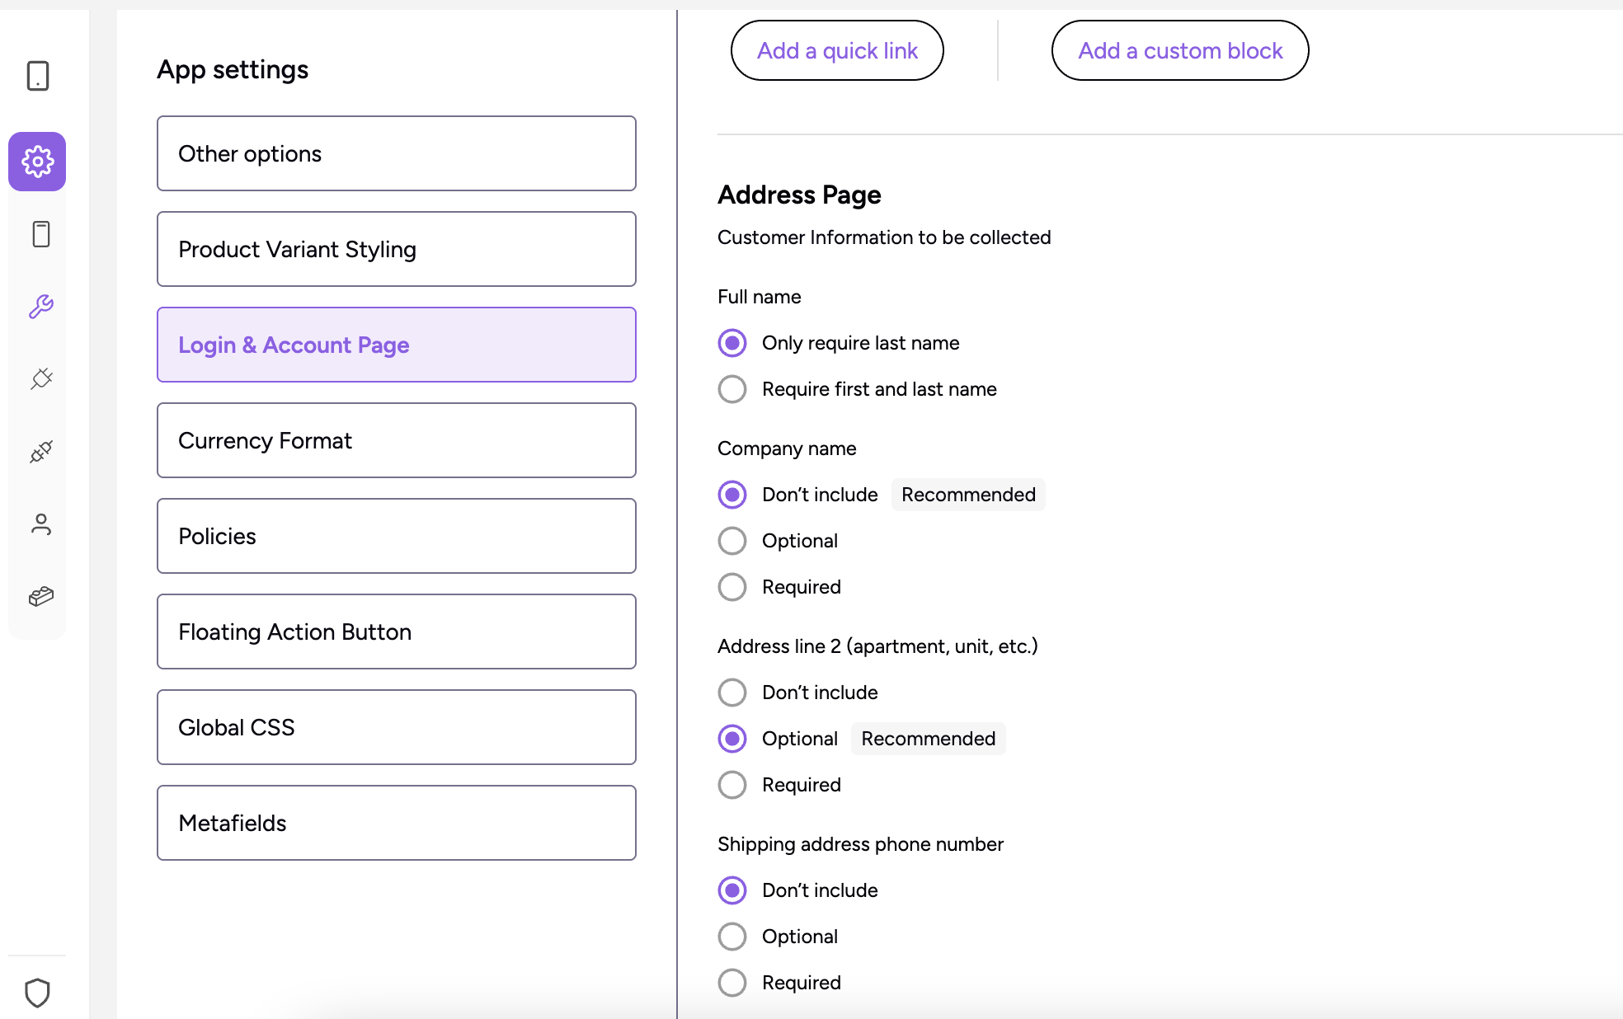The height and width of the screenshot is (1019, 1623).
Task: Choose Required for Address line 2
Action: (732, 785)
